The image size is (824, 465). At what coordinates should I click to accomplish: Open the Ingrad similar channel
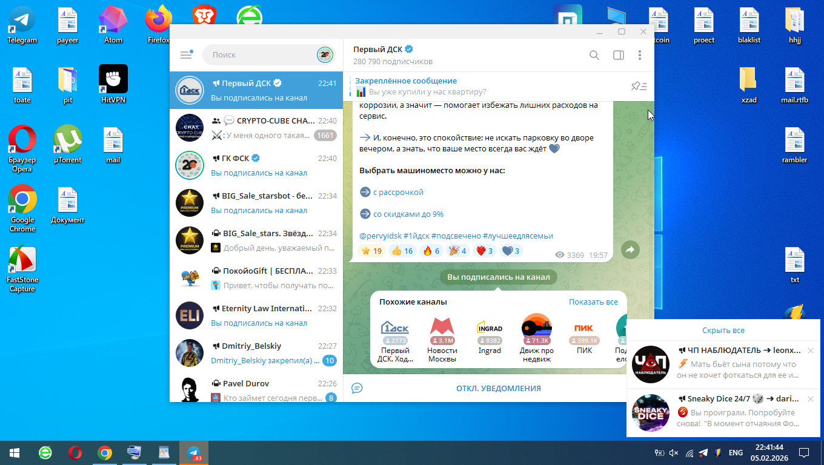tap(490, 334)
